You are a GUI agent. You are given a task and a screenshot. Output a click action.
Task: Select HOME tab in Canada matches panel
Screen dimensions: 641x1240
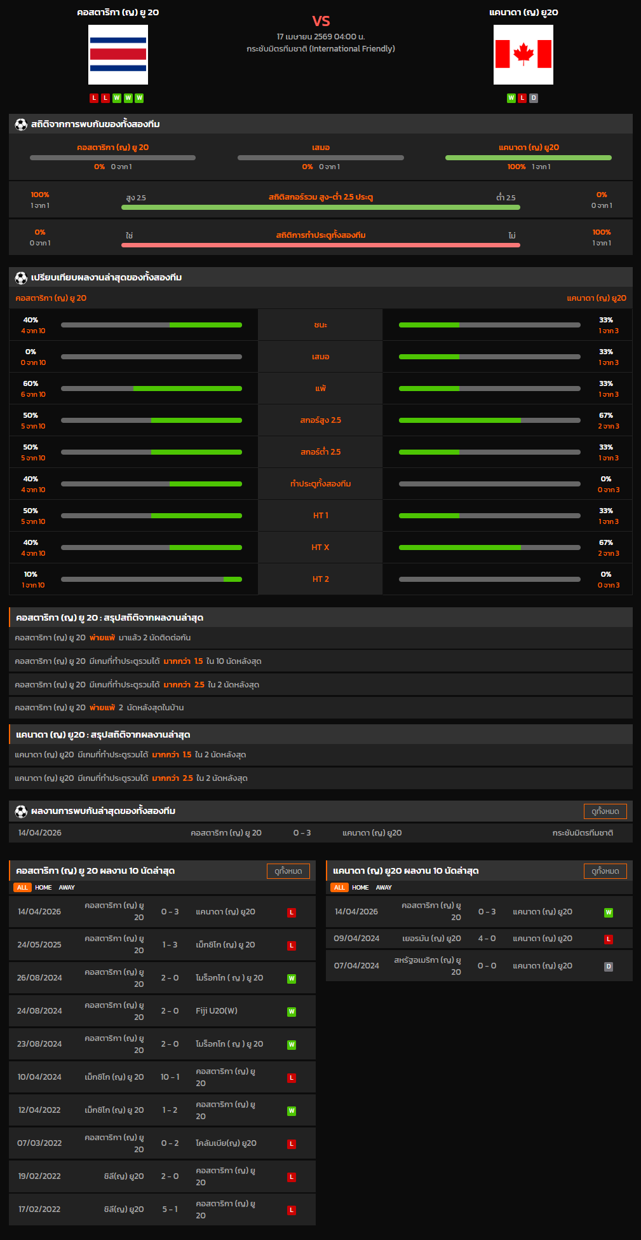coord(360,888)
